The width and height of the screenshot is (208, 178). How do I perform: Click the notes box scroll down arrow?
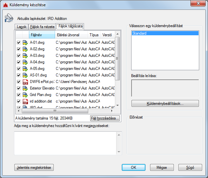tap(119, 152)
